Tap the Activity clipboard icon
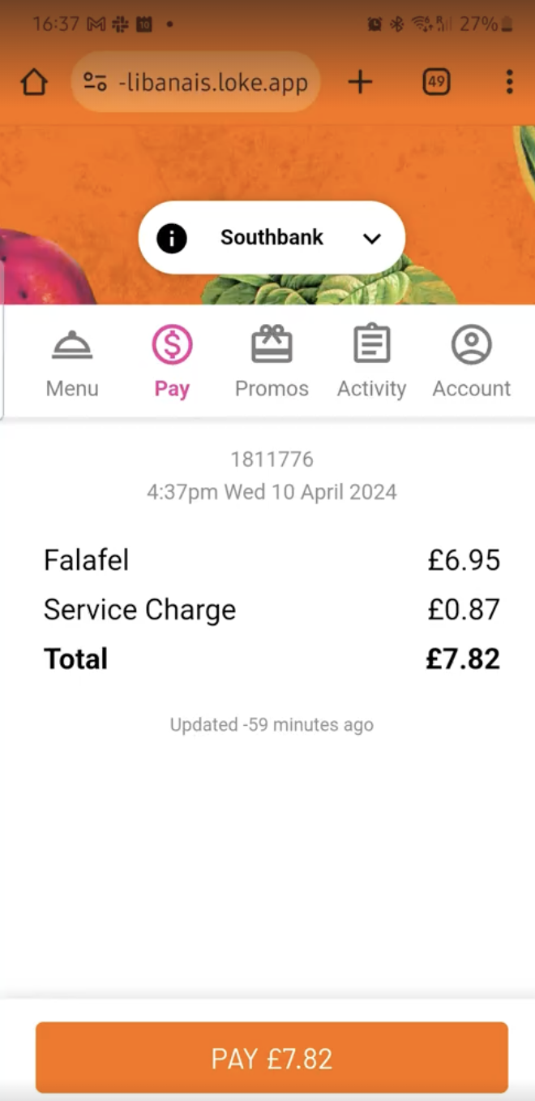Image resolution: width=535 pixels, height=1101 pixels. tap(372, 344)
